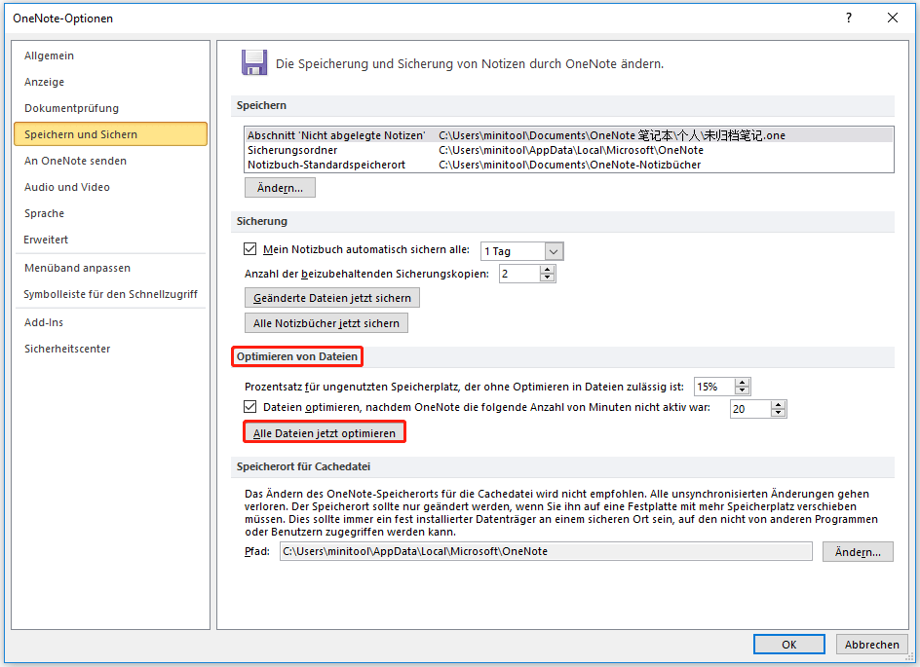920x667 pixels.
Task: Click 'Alle Notizbücher jetzt sichern'
Action: coord(326,323)
